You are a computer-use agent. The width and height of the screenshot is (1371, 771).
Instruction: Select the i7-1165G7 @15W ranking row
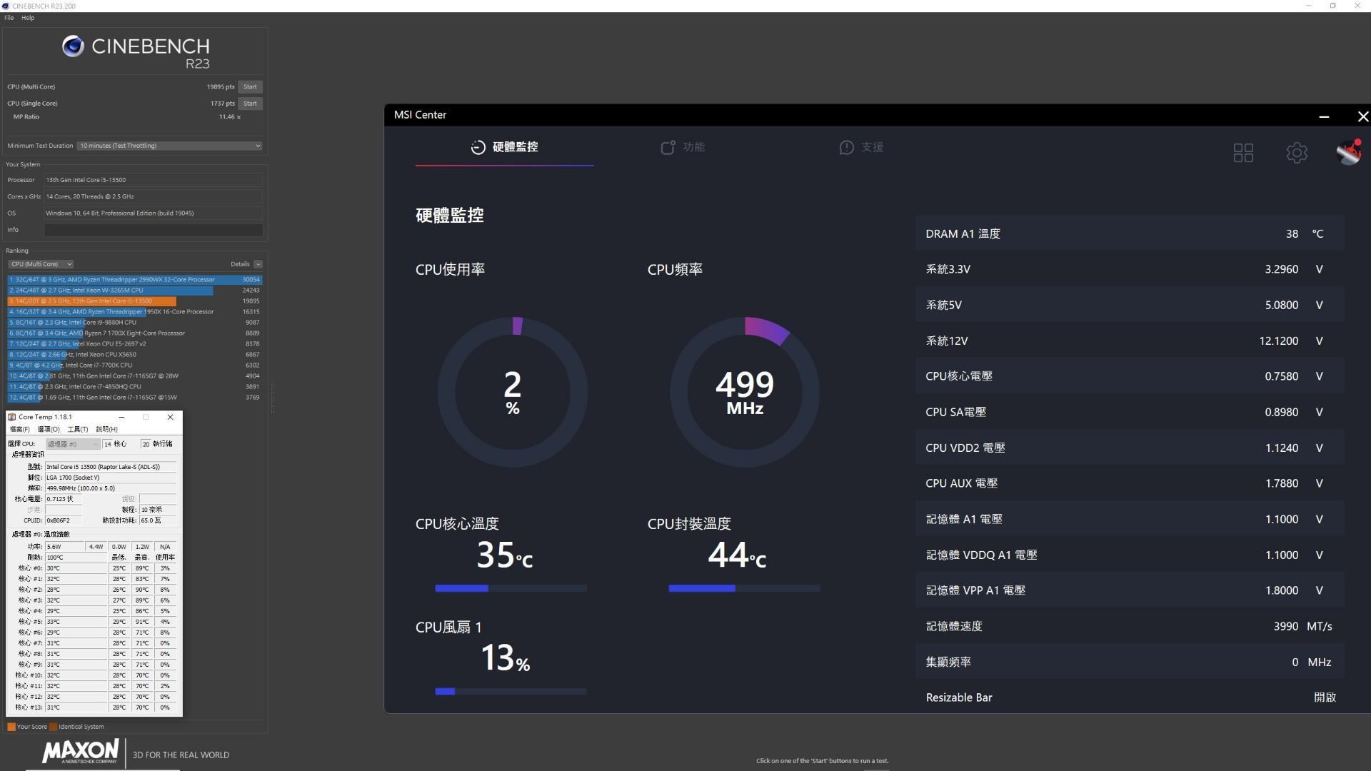tap(135, 398)
